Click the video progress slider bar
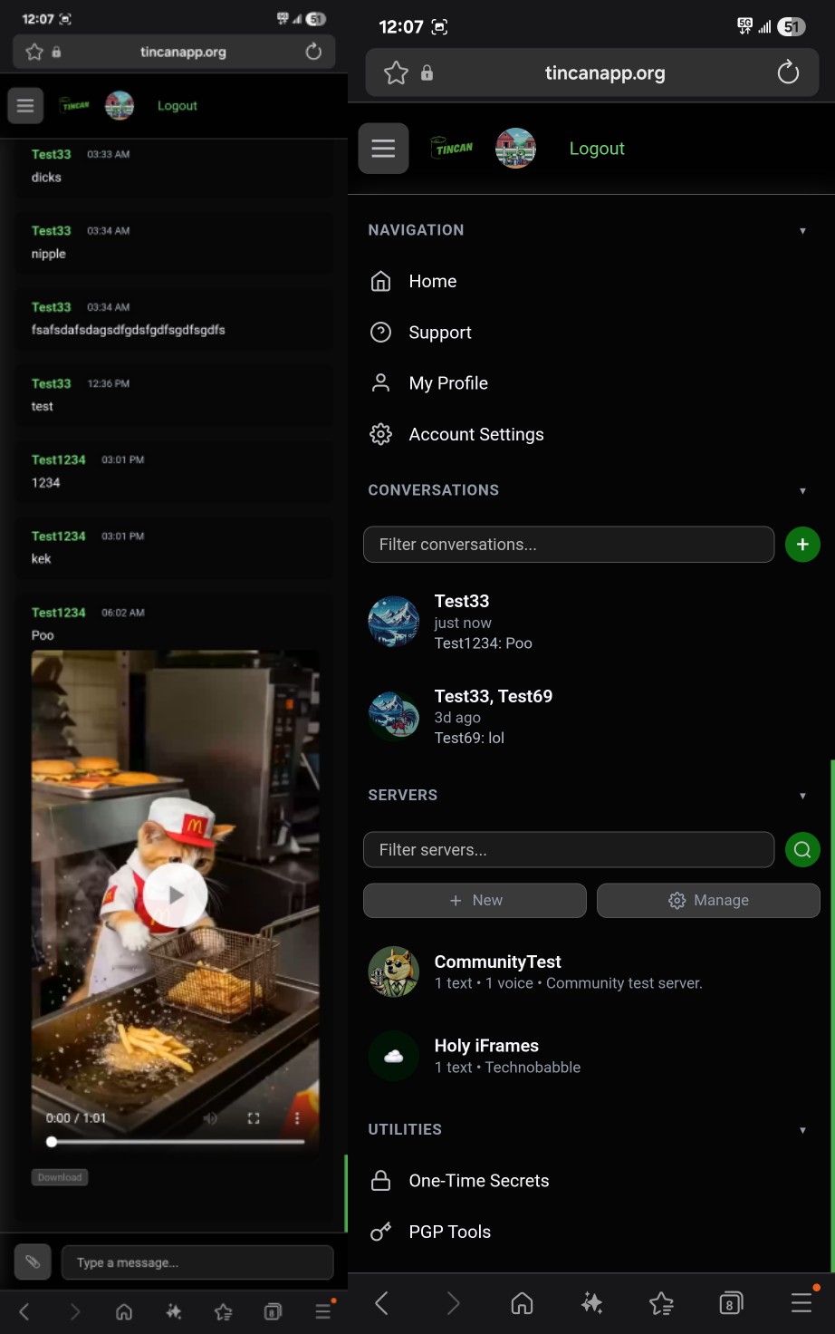 click(176, 1142)
